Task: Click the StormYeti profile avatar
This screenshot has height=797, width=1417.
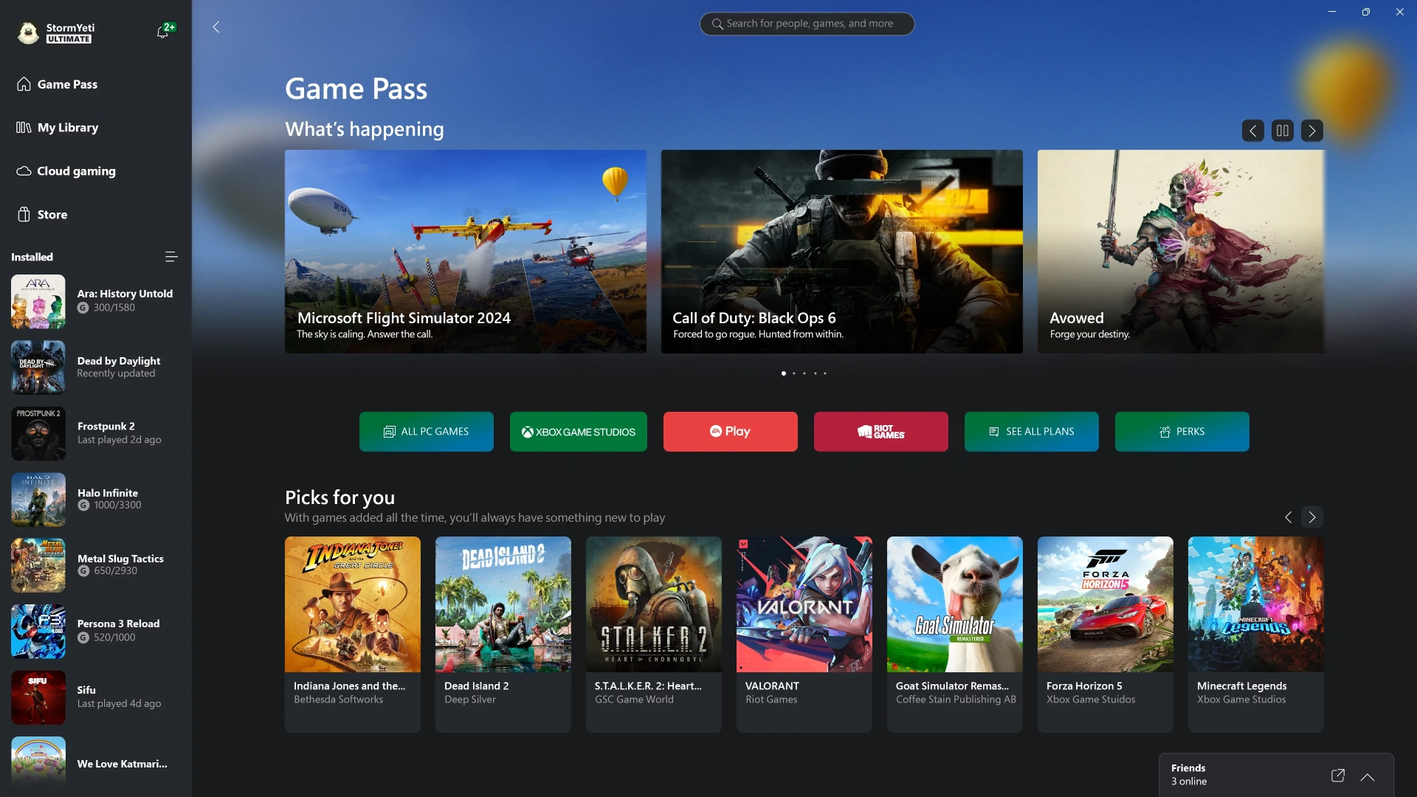Action: [x=28, y=32]
